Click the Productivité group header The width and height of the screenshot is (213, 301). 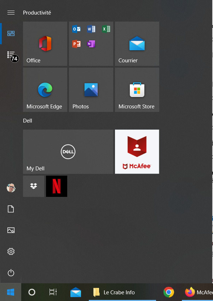(37, 13)
